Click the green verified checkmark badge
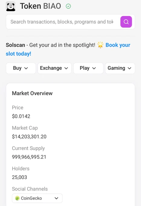Image resolution: width=141 pixels, height=206 pixels. point(68,6)
